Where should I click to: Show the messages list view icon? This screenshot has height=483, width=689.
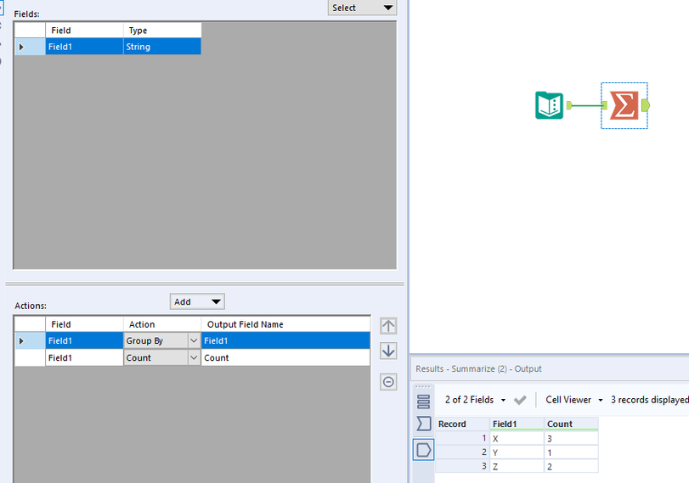point(424,402)
